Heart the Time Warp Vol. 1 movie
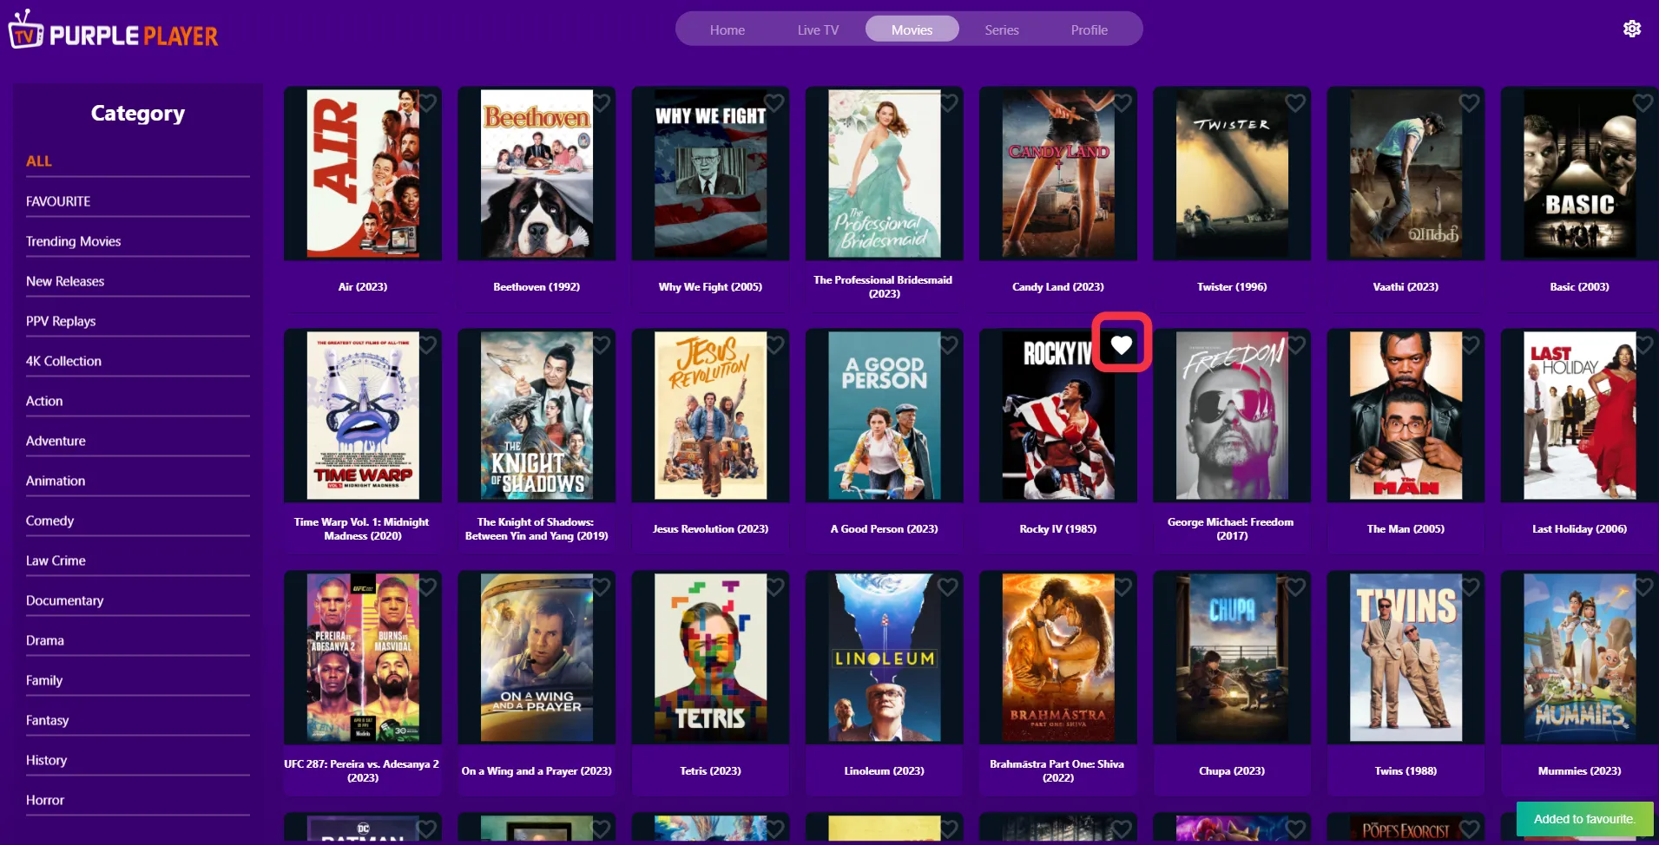 [427, 345]
